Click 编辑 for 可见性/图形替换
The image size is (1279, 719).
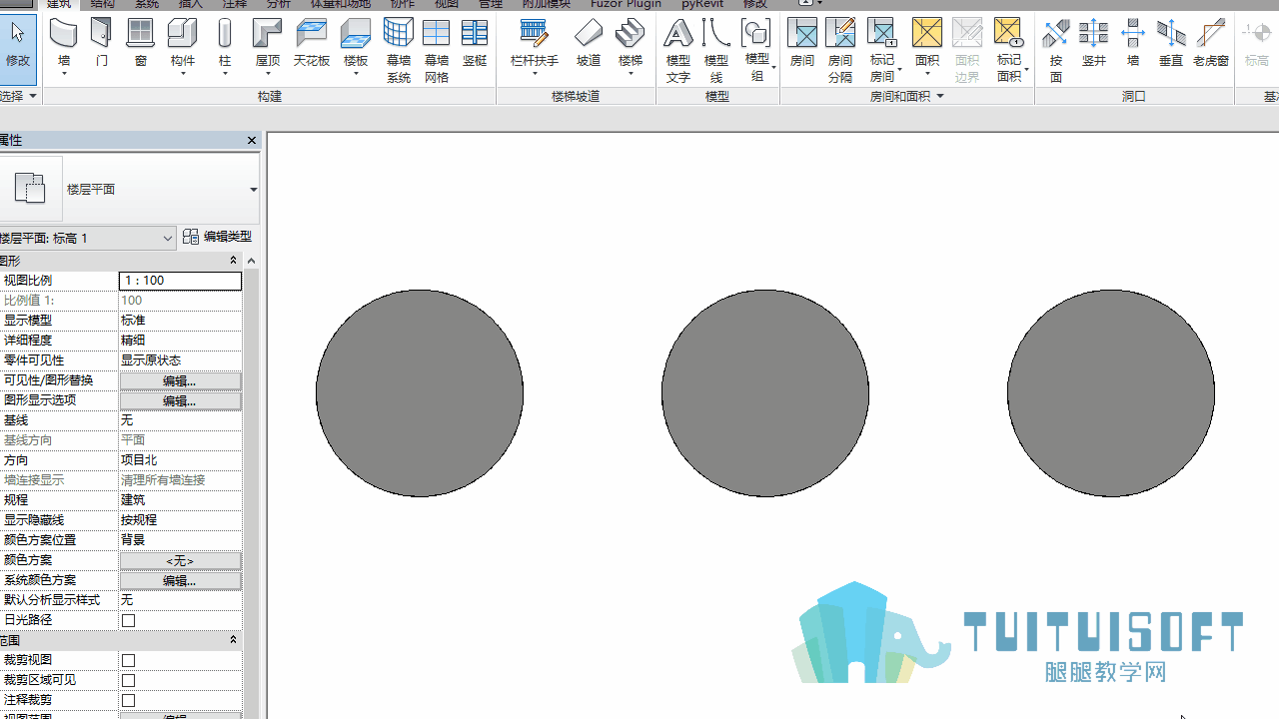180,380
